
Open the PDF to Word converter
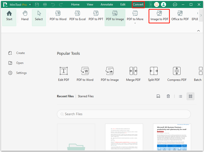click(x=58, y=16)
